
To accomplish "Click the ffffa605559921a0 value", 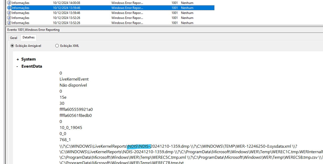I will tap(76, 110).
